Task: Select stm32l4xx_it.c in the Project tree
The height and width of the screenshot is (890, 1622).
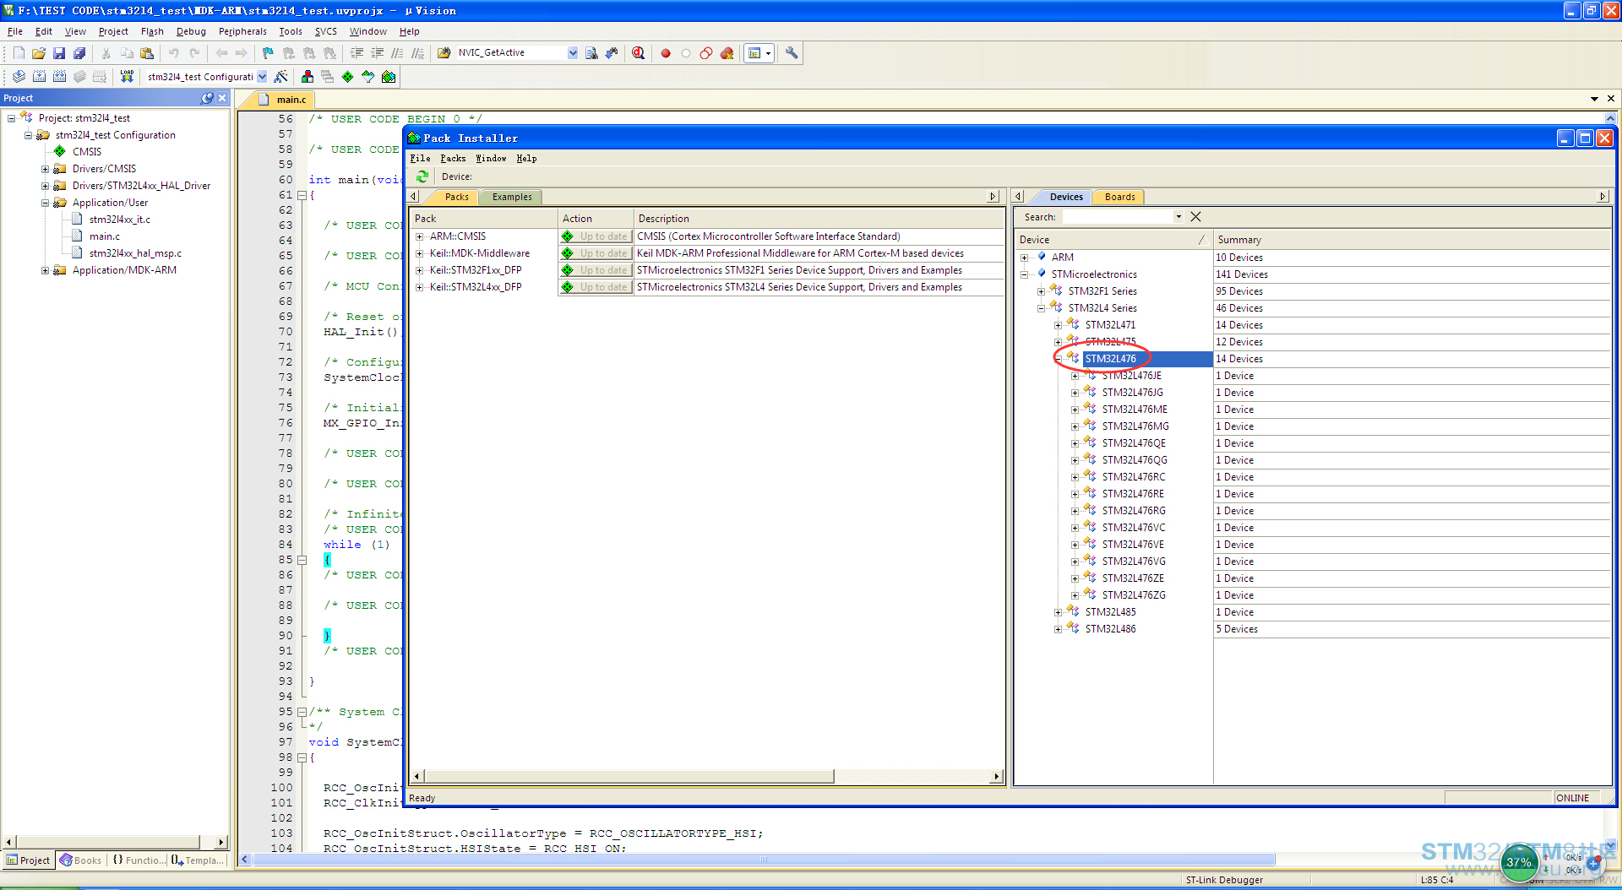Action: point(120,220)
